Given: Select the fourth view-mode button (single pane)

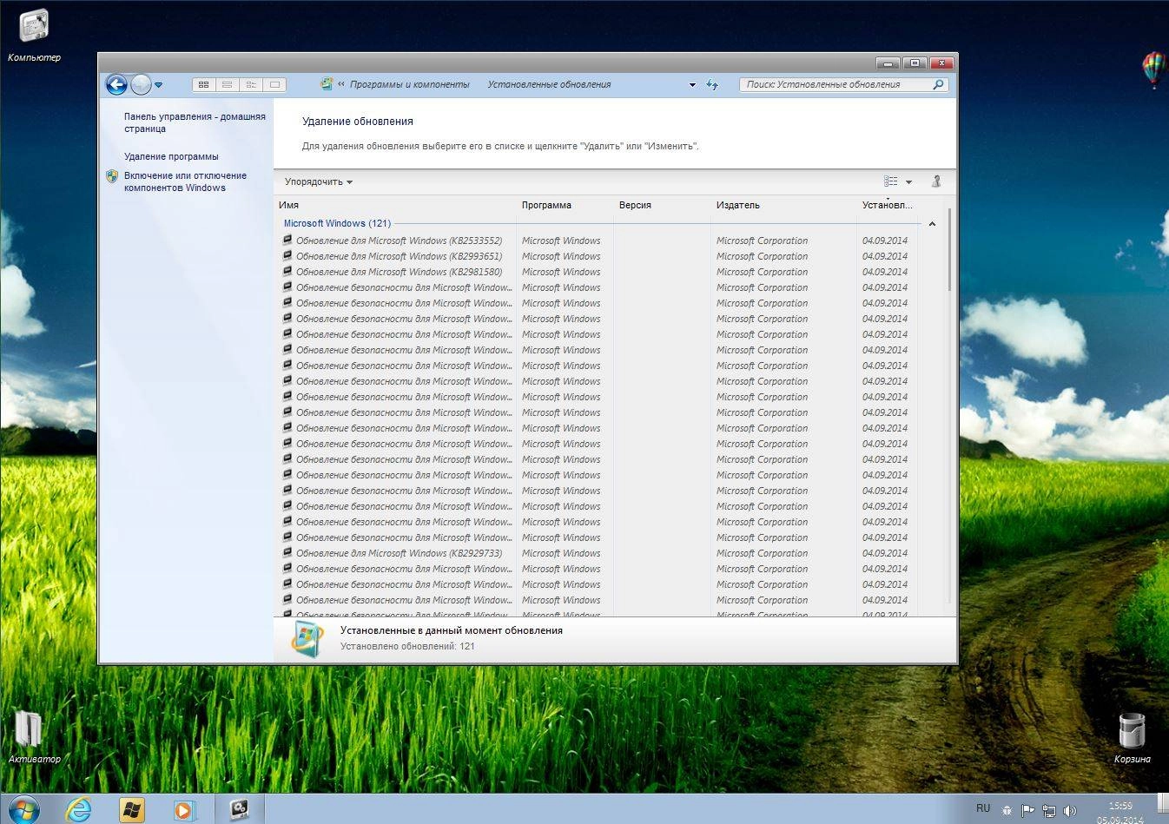Looking at the screenshot, I should coord(274,84).
